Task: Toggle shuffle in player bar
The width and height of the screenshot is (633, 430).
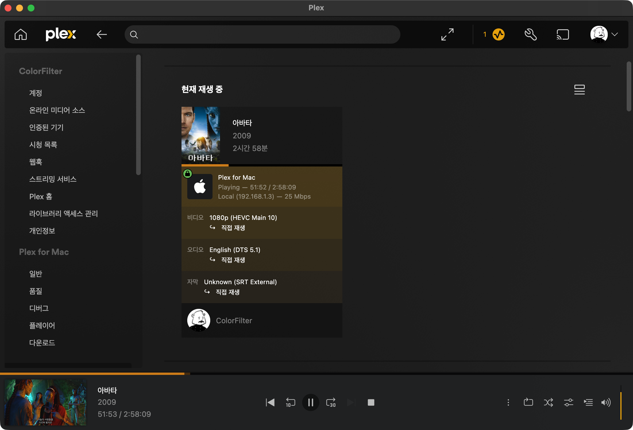Action: pyautogui.click(x=548, y=402)
